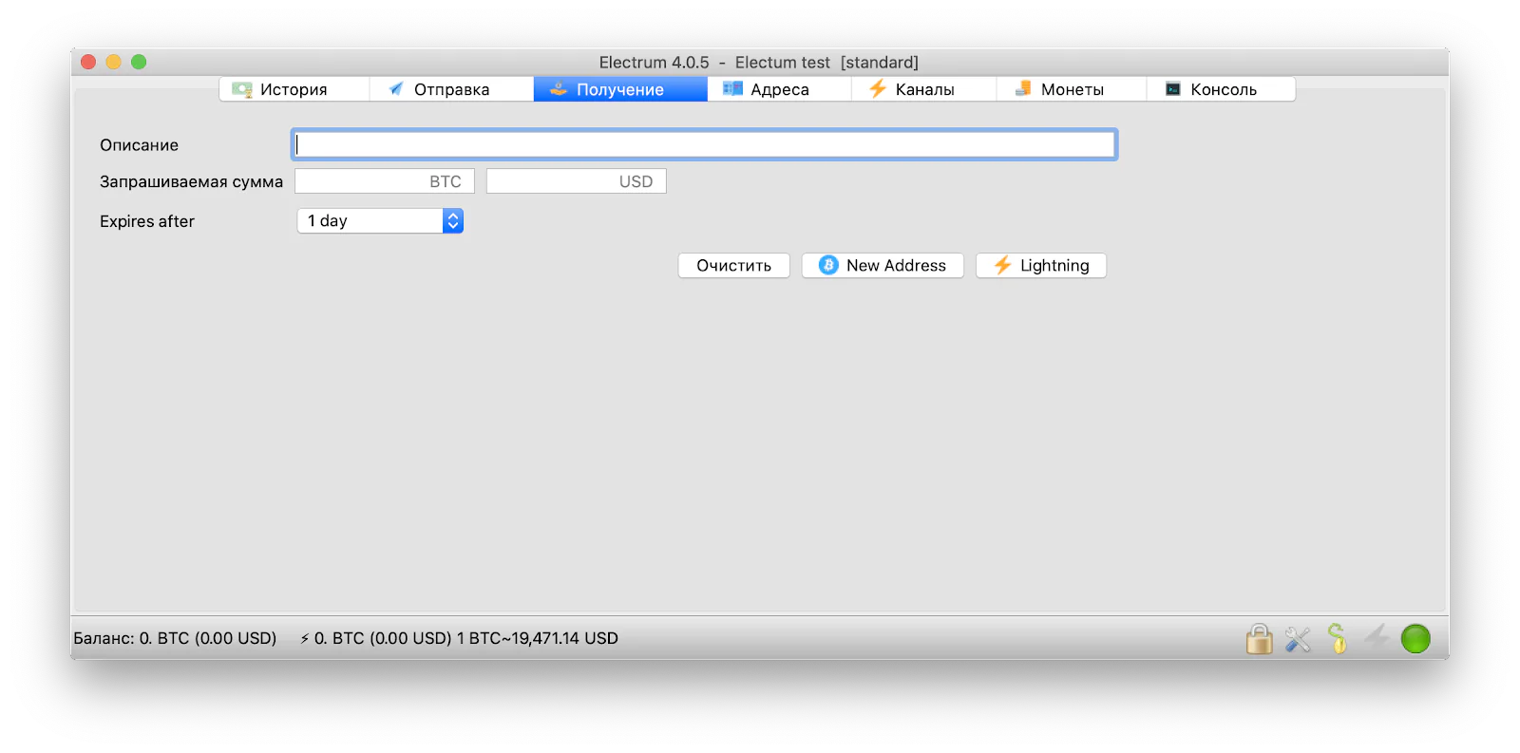Click the Описание label
Image resolution: width=1520 pixels, height=753 pixels.
coord(140,145)
